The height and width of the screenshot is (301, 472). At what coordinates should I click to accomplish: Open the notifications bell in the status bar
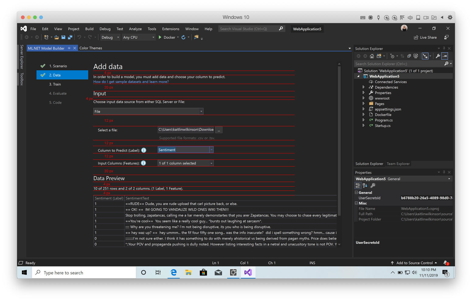pos(445,263)
